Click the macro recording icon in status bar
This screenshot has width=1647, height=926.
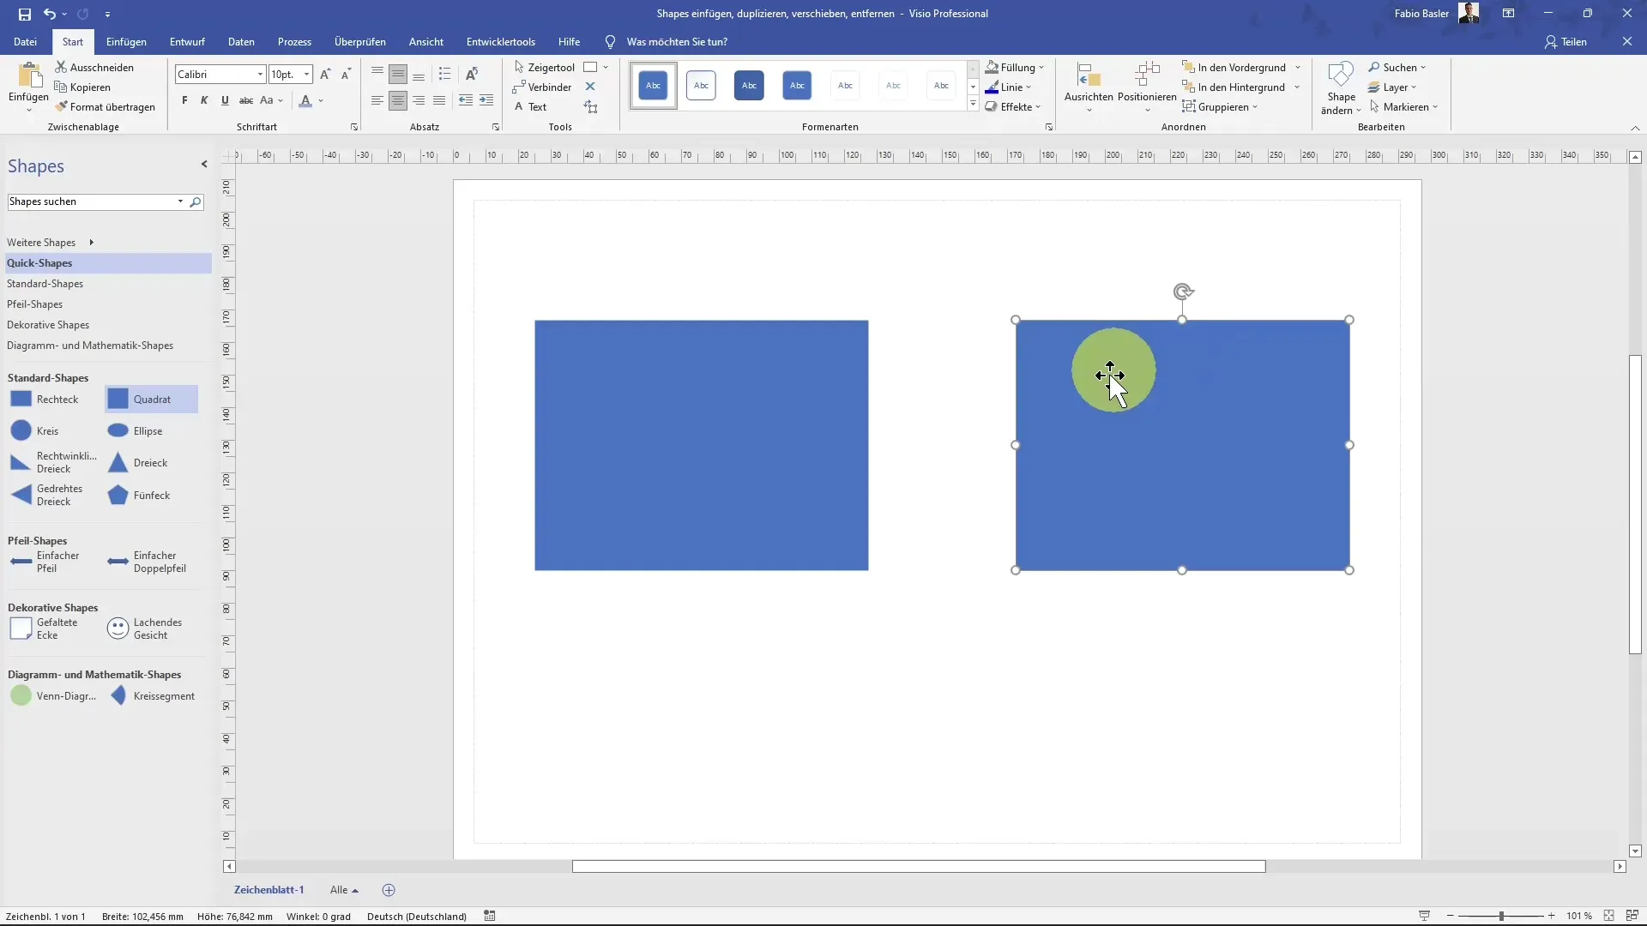click(490, 916)
